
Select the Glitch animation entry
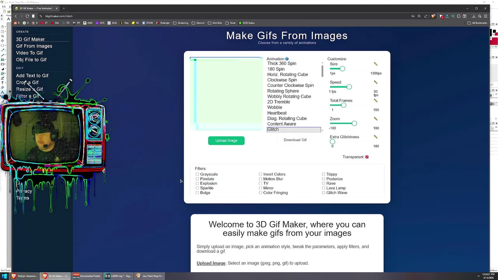[x=294, y=129]
